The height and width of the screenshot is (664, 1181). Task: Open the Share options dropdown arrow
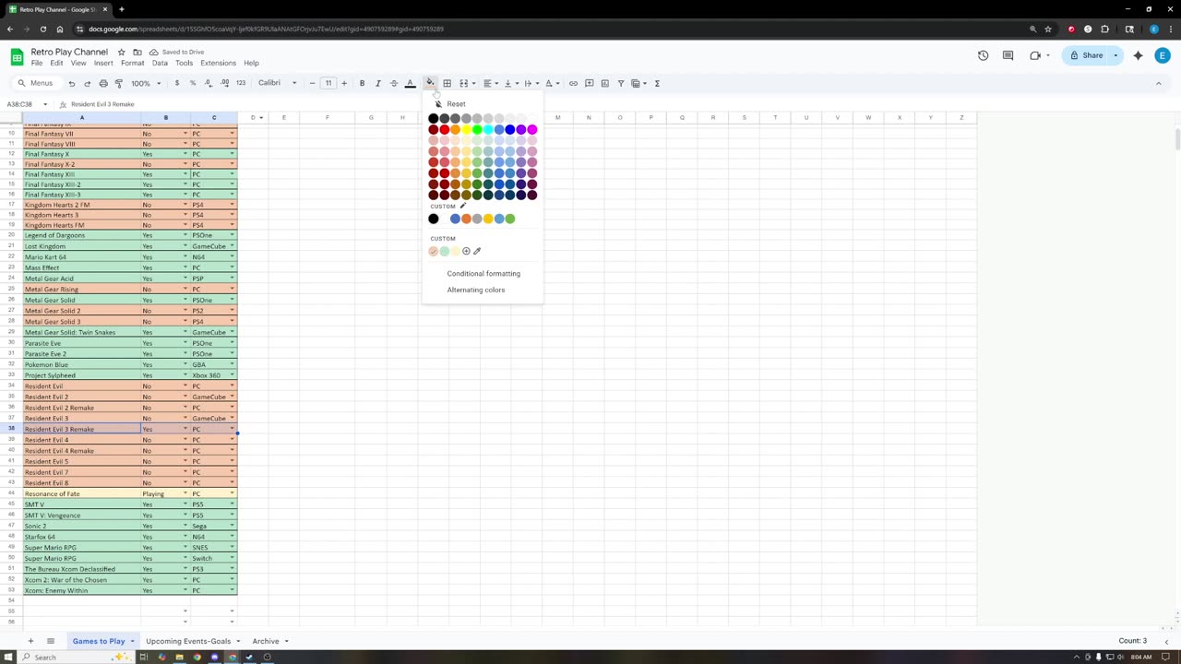point(1115,55)
